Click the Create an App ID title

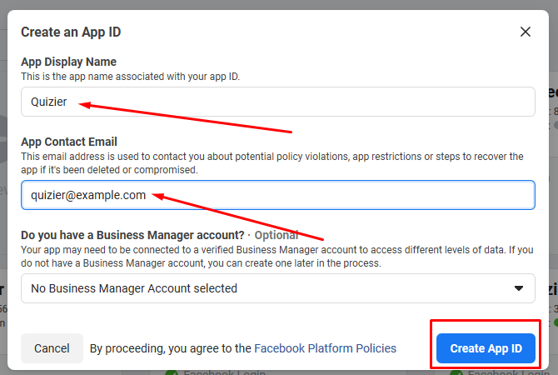coord(71,32)
